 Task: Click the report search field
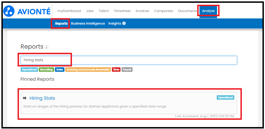point(128,60)
